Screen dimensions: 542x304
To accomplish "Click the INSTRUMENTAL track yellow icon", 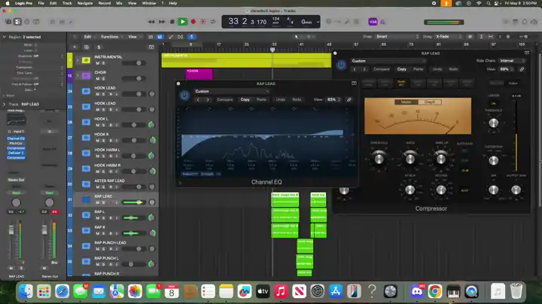I will 86,60.
